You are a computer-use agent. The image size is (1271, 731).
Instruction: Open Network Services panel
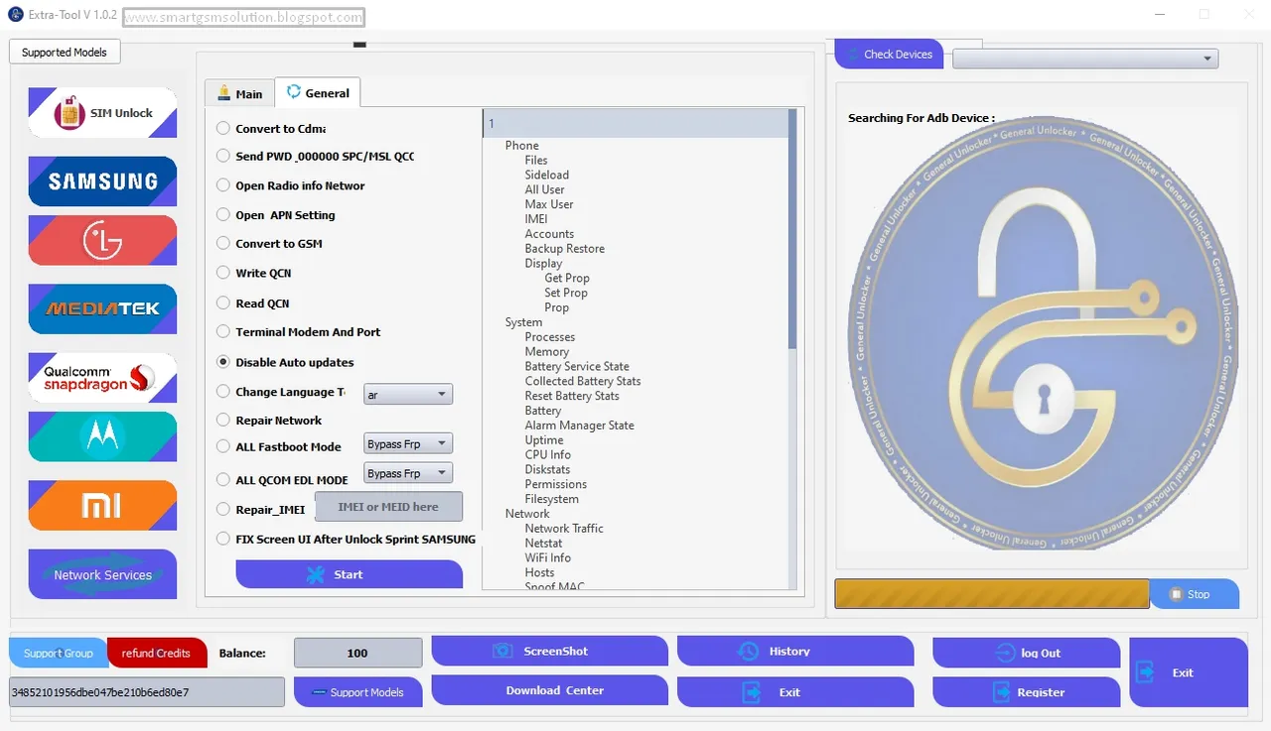tap(102, 574)
